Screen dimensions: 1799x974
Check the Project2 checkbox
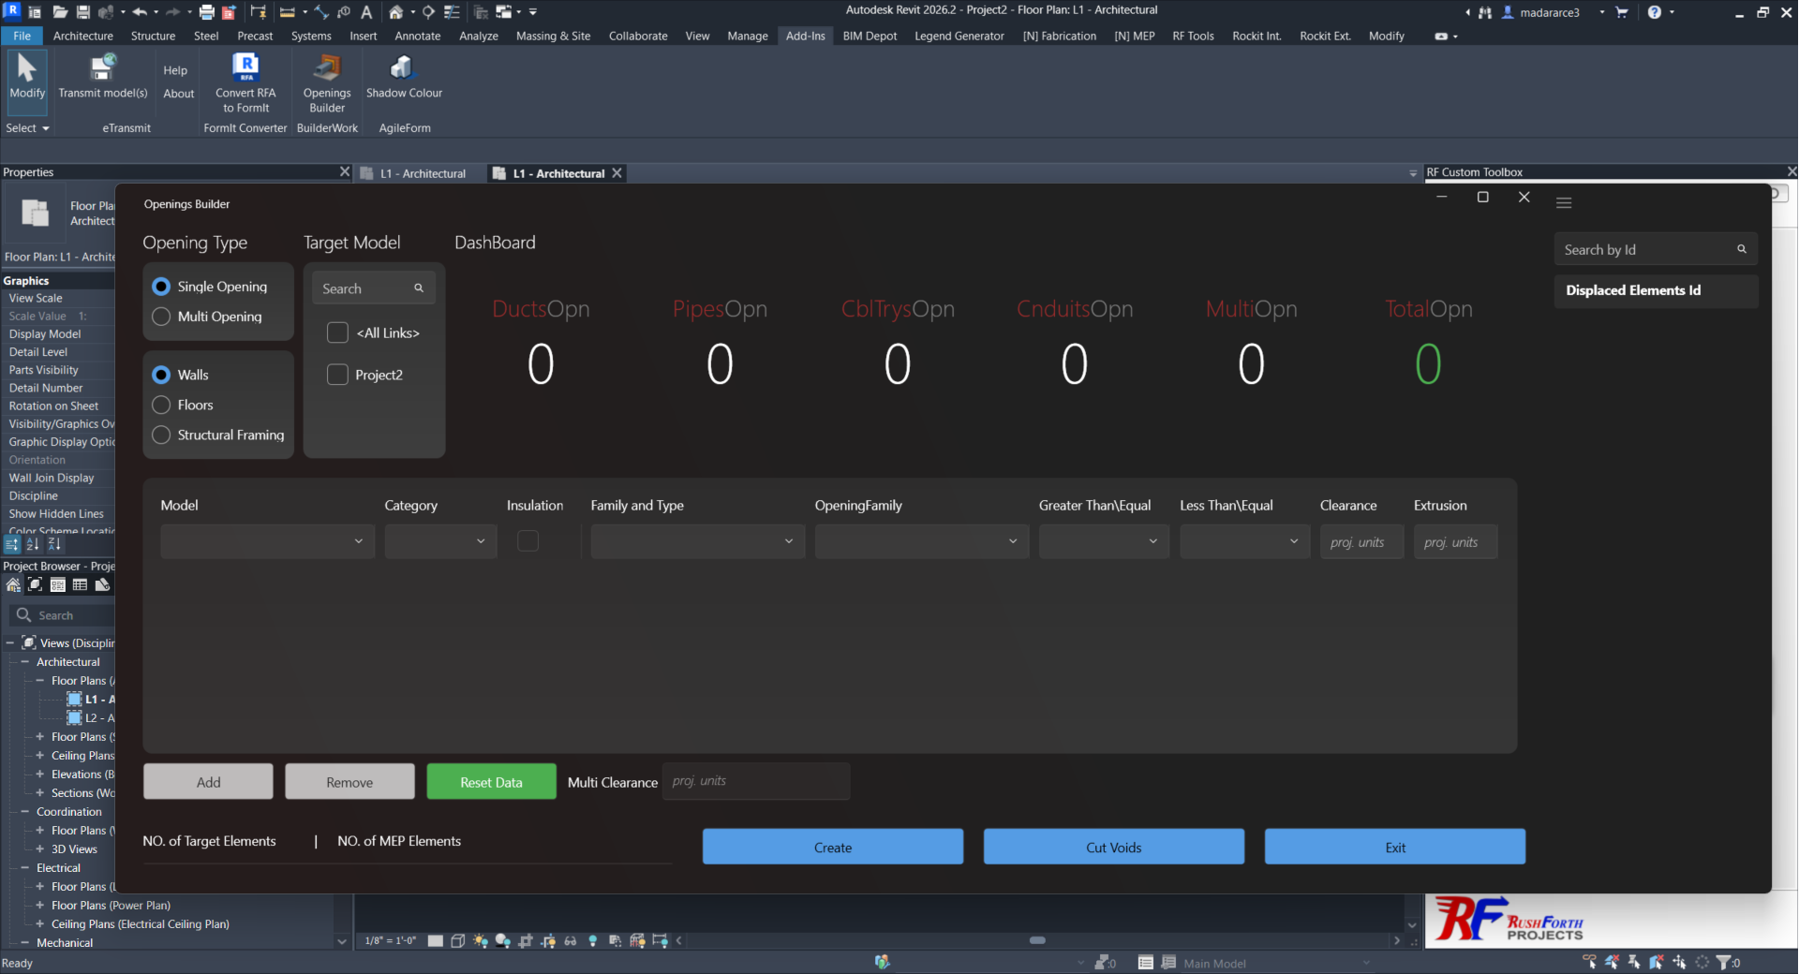tap(337, 375)
